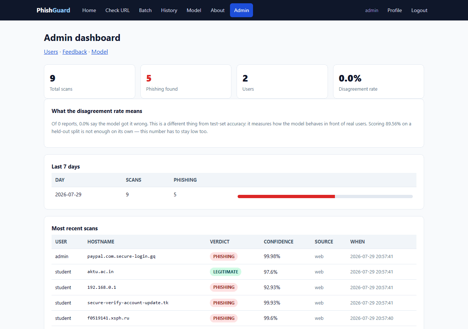Click hostname aktu.ac.in
The height and width of the screenshot is (329, 468).
click(101, 272)
